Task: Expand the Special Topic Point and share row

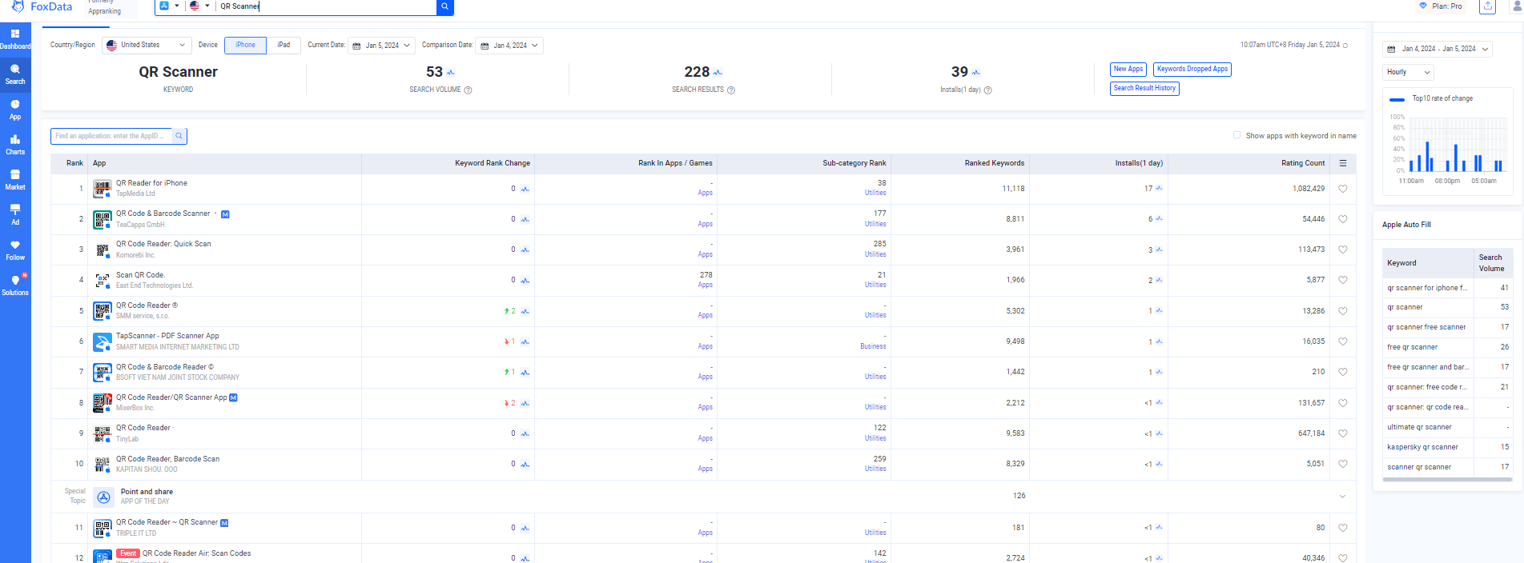Action: coord(1342,497)
